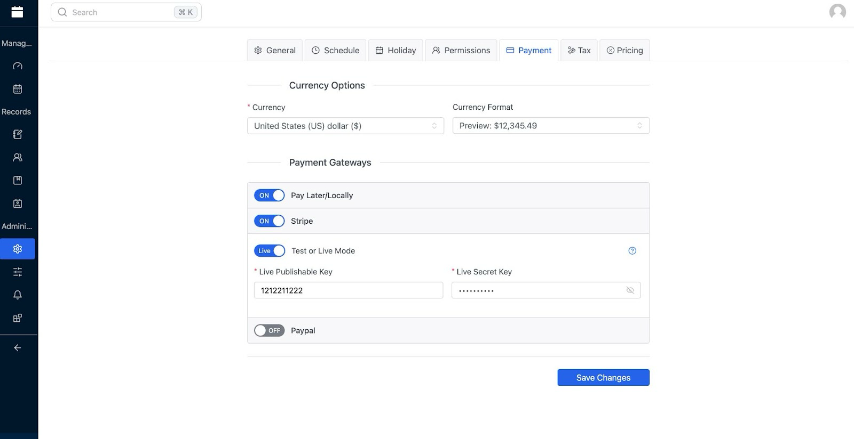Open the add-ons blocks icon in the sidebar
854x439 pixels.
(18, 318)
